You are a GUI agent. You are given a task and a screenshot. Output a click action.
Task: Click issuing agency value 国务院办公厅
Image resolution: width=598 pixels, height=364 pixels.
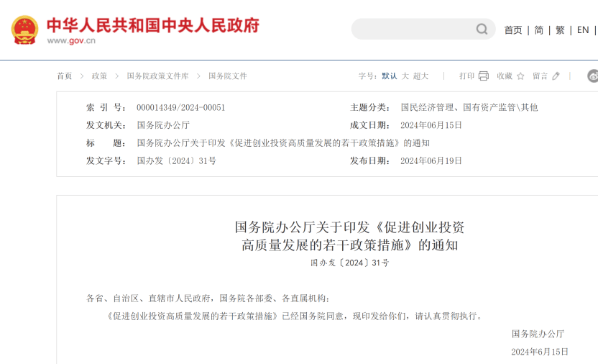tap(163, 125)
